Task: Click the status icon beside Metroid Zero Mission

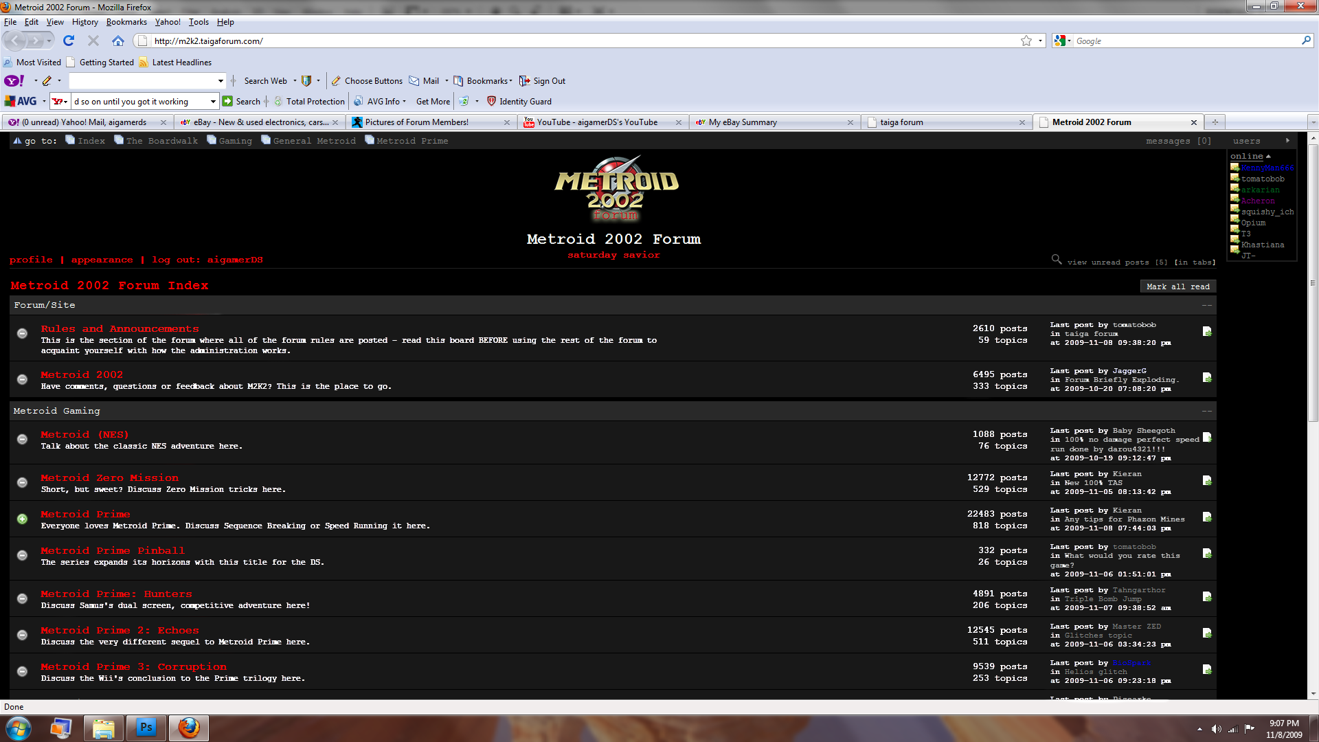Action: [x=22, y=483]
